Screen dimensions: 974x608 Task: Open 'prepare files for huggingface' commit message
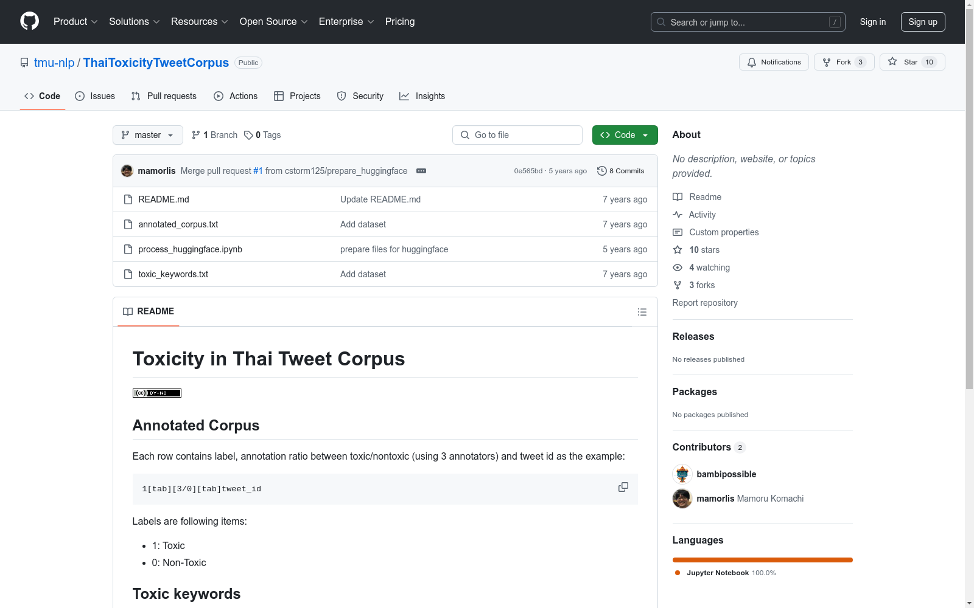(394, 249)
